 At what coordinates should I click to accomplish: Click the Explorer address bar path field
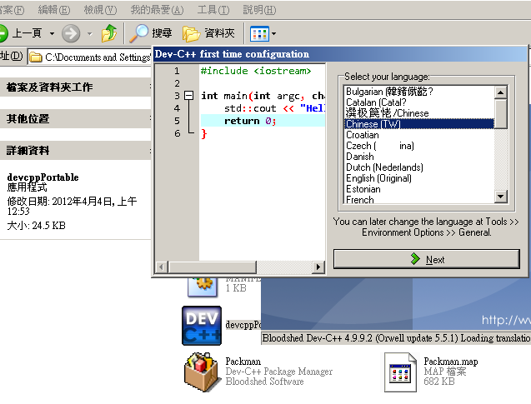(x=90, y=57)
